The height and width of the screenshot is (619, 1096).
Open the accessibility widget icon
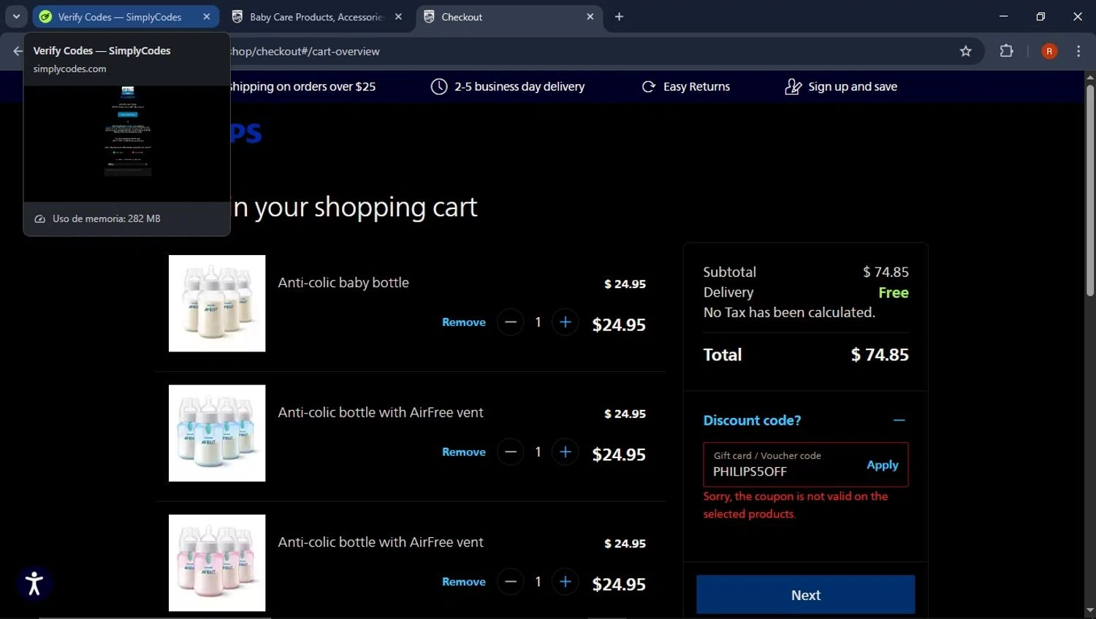[34, 583]
